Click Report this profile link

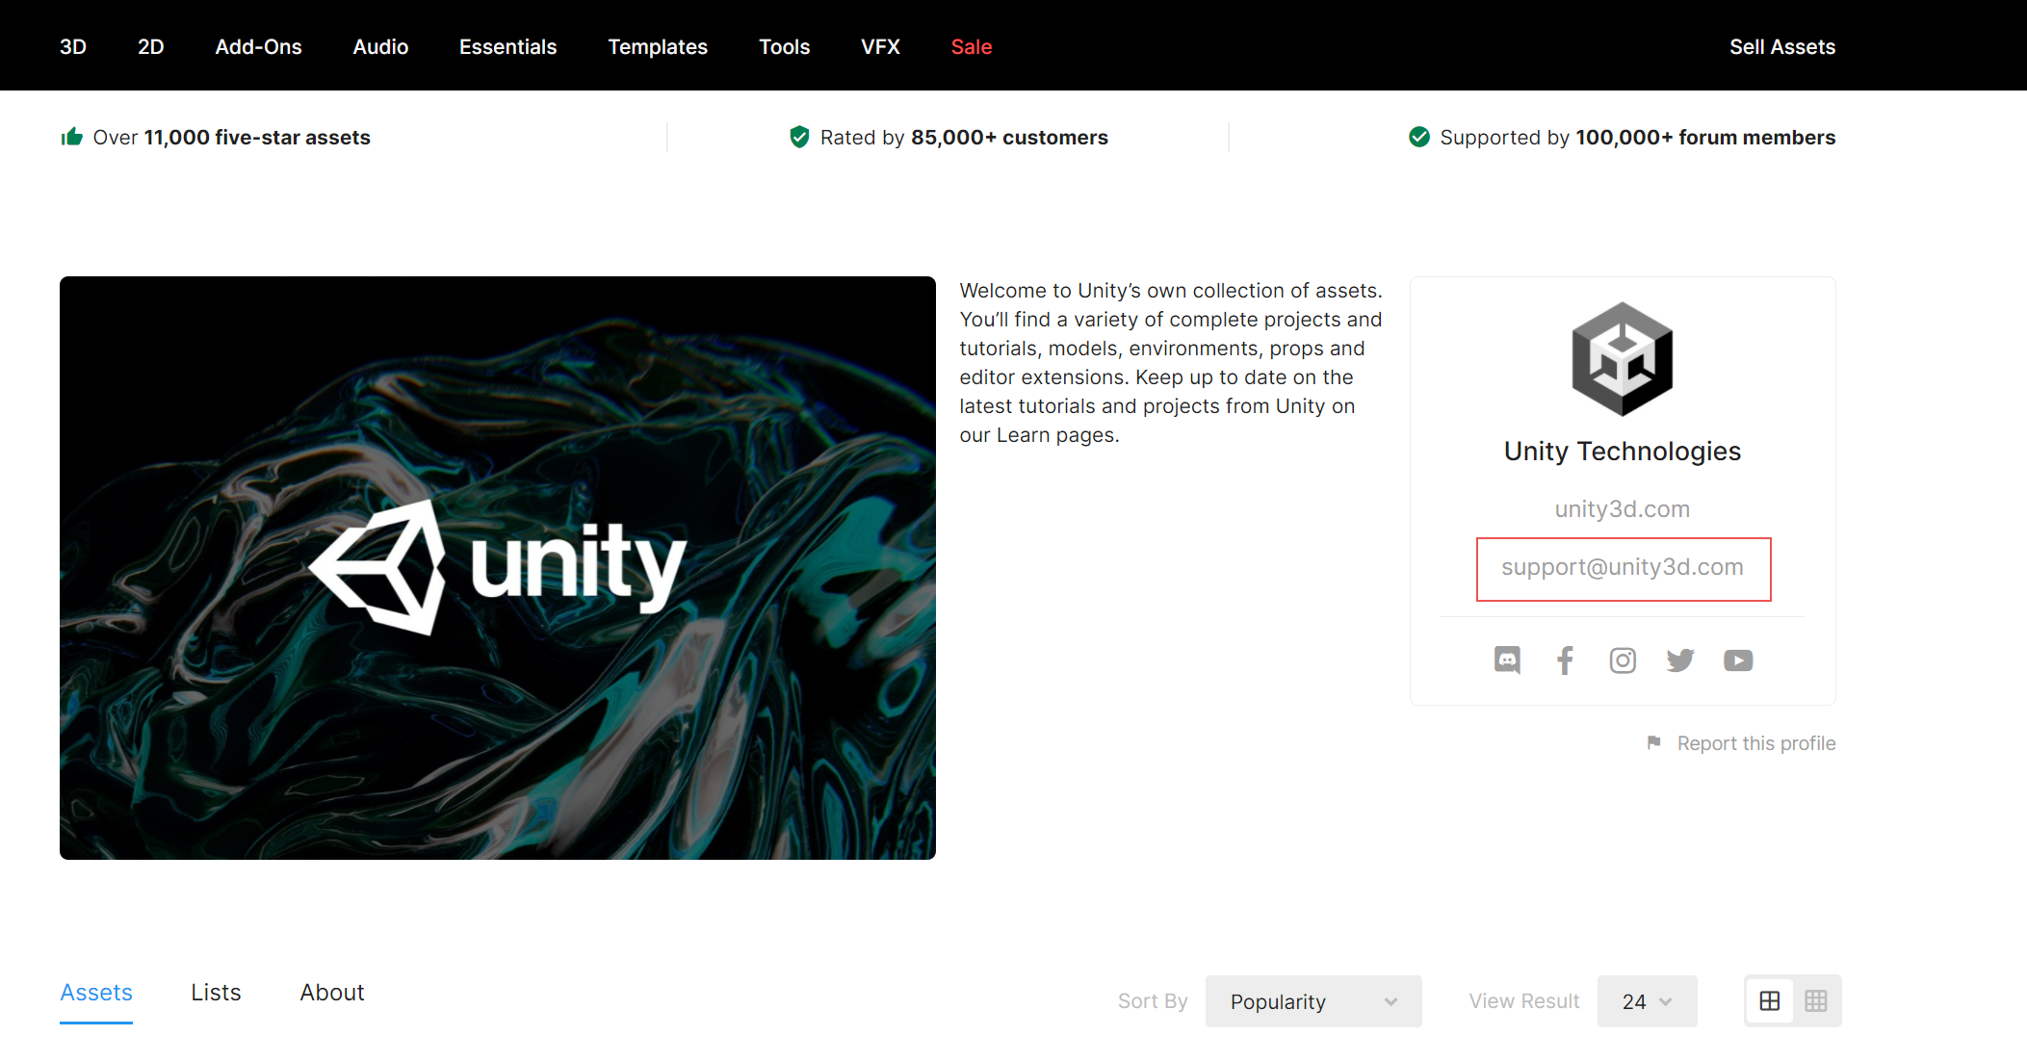pyautogui.click(x=1756, y=743)
